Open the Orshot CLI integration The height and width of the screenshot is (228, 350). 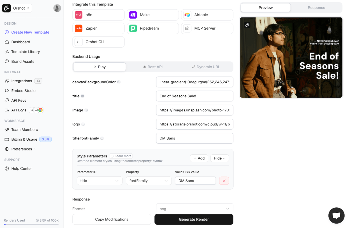coord(98,42)
